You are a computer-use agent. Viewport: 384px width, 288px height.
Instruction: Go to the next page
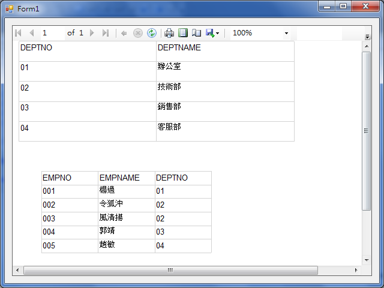pyautogui.click(x=92, y=33)
